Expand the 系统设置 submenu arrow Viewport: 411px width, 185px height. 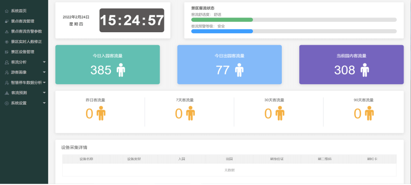click(x=44, y=103)
